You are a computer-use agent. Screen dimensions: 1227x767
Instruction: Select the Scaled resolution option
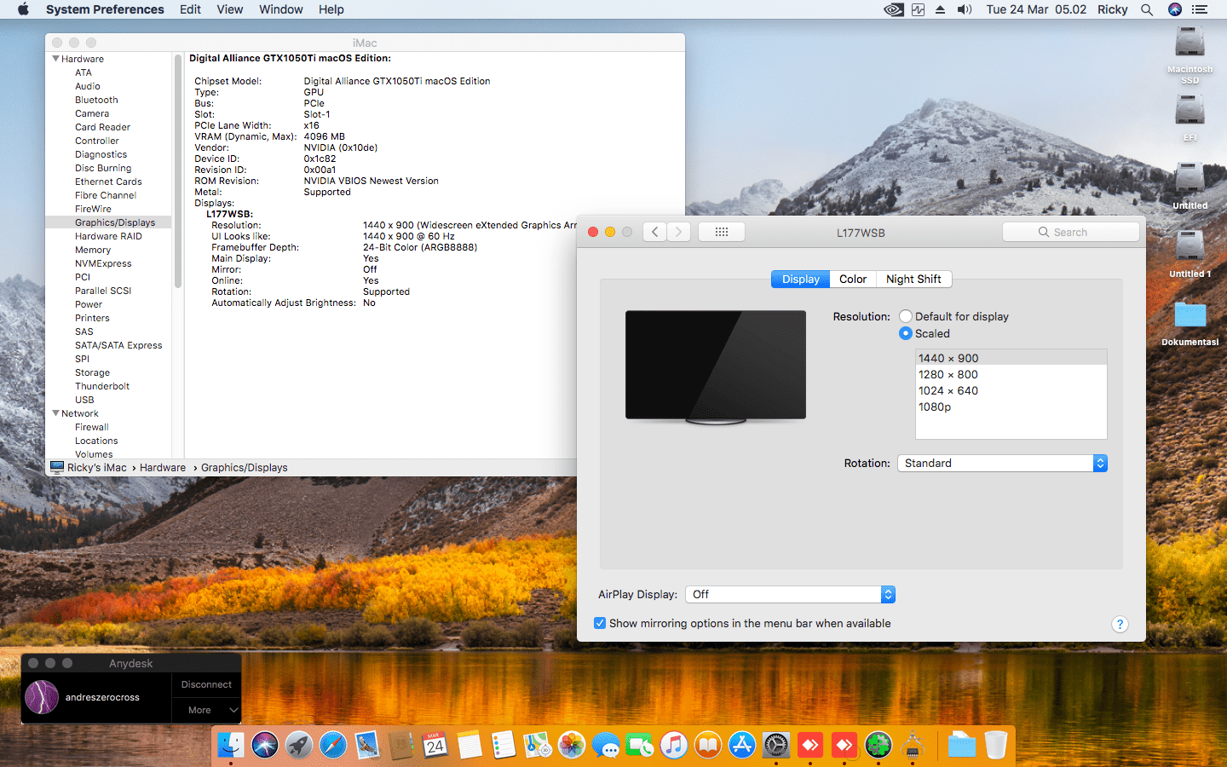pyautogui.click(x=906, y=333)
